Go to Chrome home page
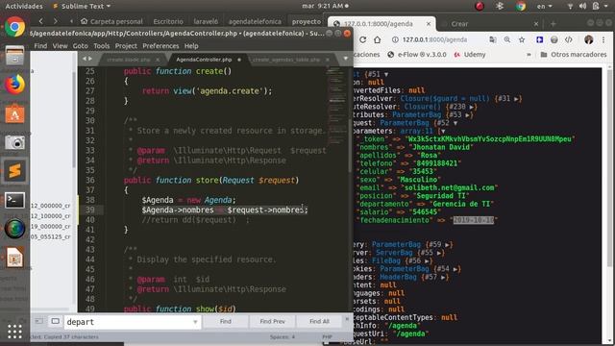This screenshot has height=346, width=615. [x=377, y=39]
